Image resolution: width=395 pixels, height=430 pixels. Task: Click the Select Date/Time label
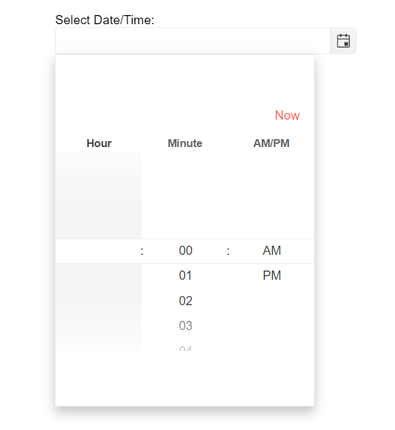[x=104, y=20]
